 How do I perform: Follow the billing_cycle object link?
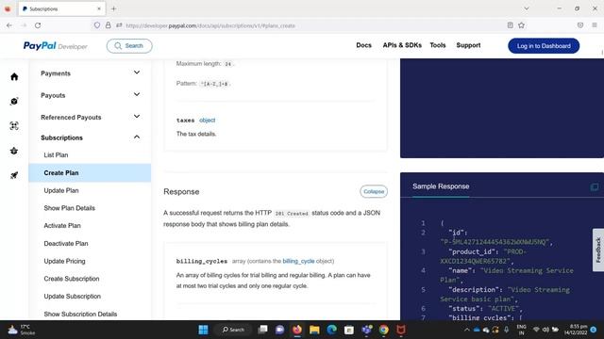[298, 261]
